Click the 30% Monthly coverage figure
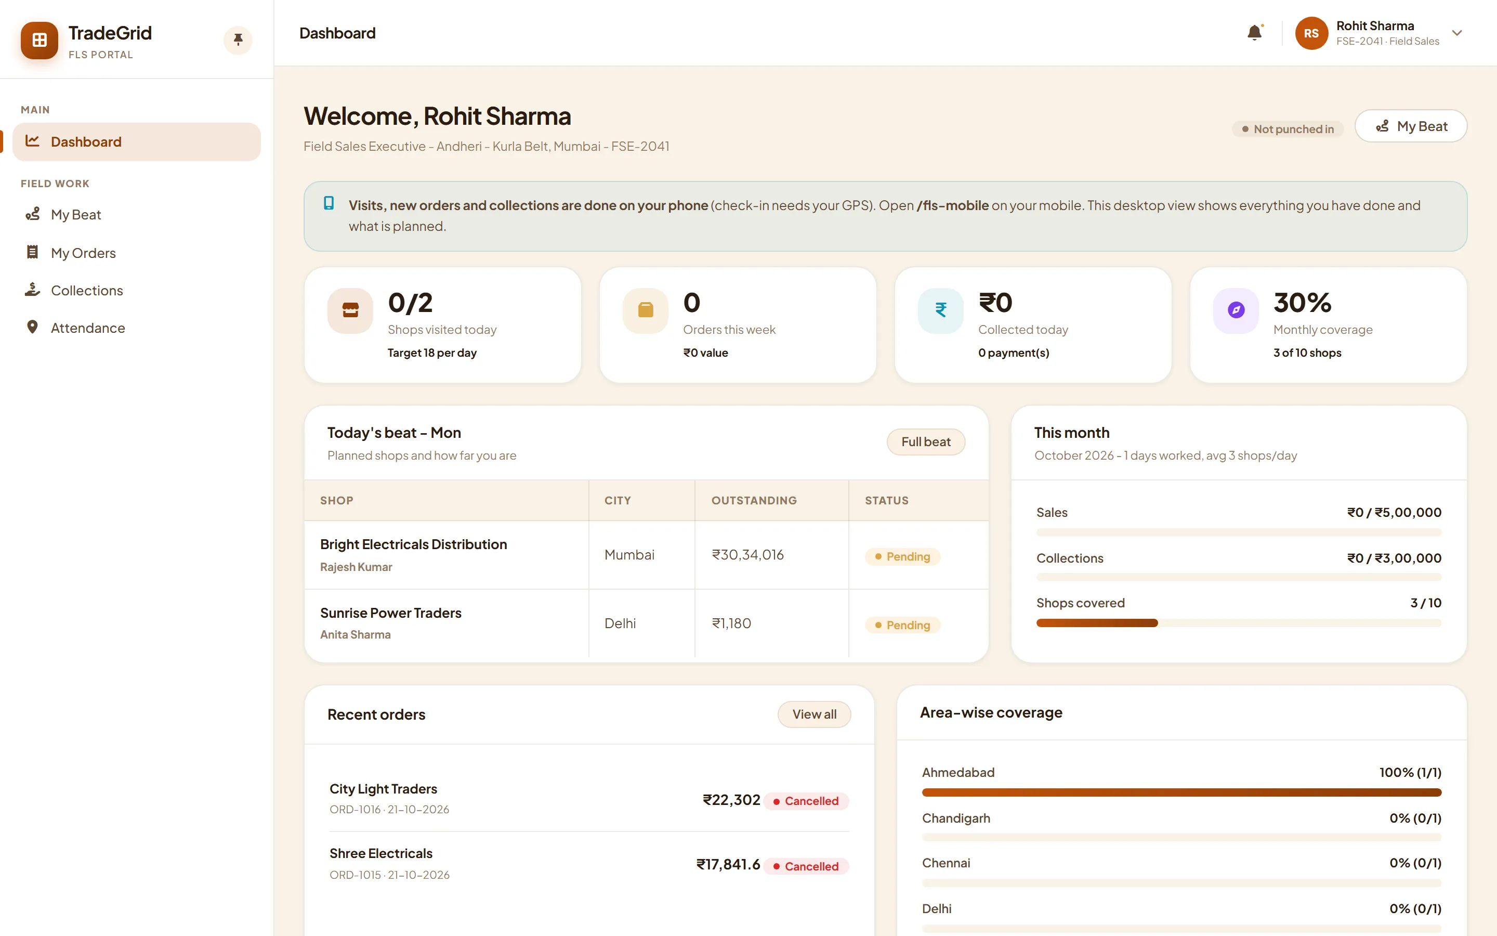This screenshot has width=1497, height=936. pos(1302,303)
